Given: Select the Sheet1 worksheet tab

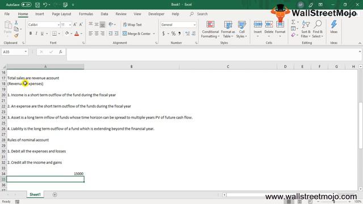Looking at the screenshot, I should tap(35, 195).
